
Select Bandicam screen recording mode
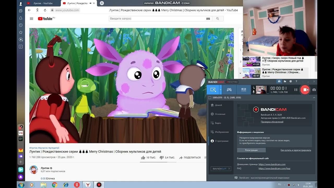[x=213, y=90]
